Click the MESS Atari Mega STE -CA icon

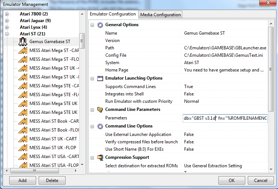tap(23, 86)
